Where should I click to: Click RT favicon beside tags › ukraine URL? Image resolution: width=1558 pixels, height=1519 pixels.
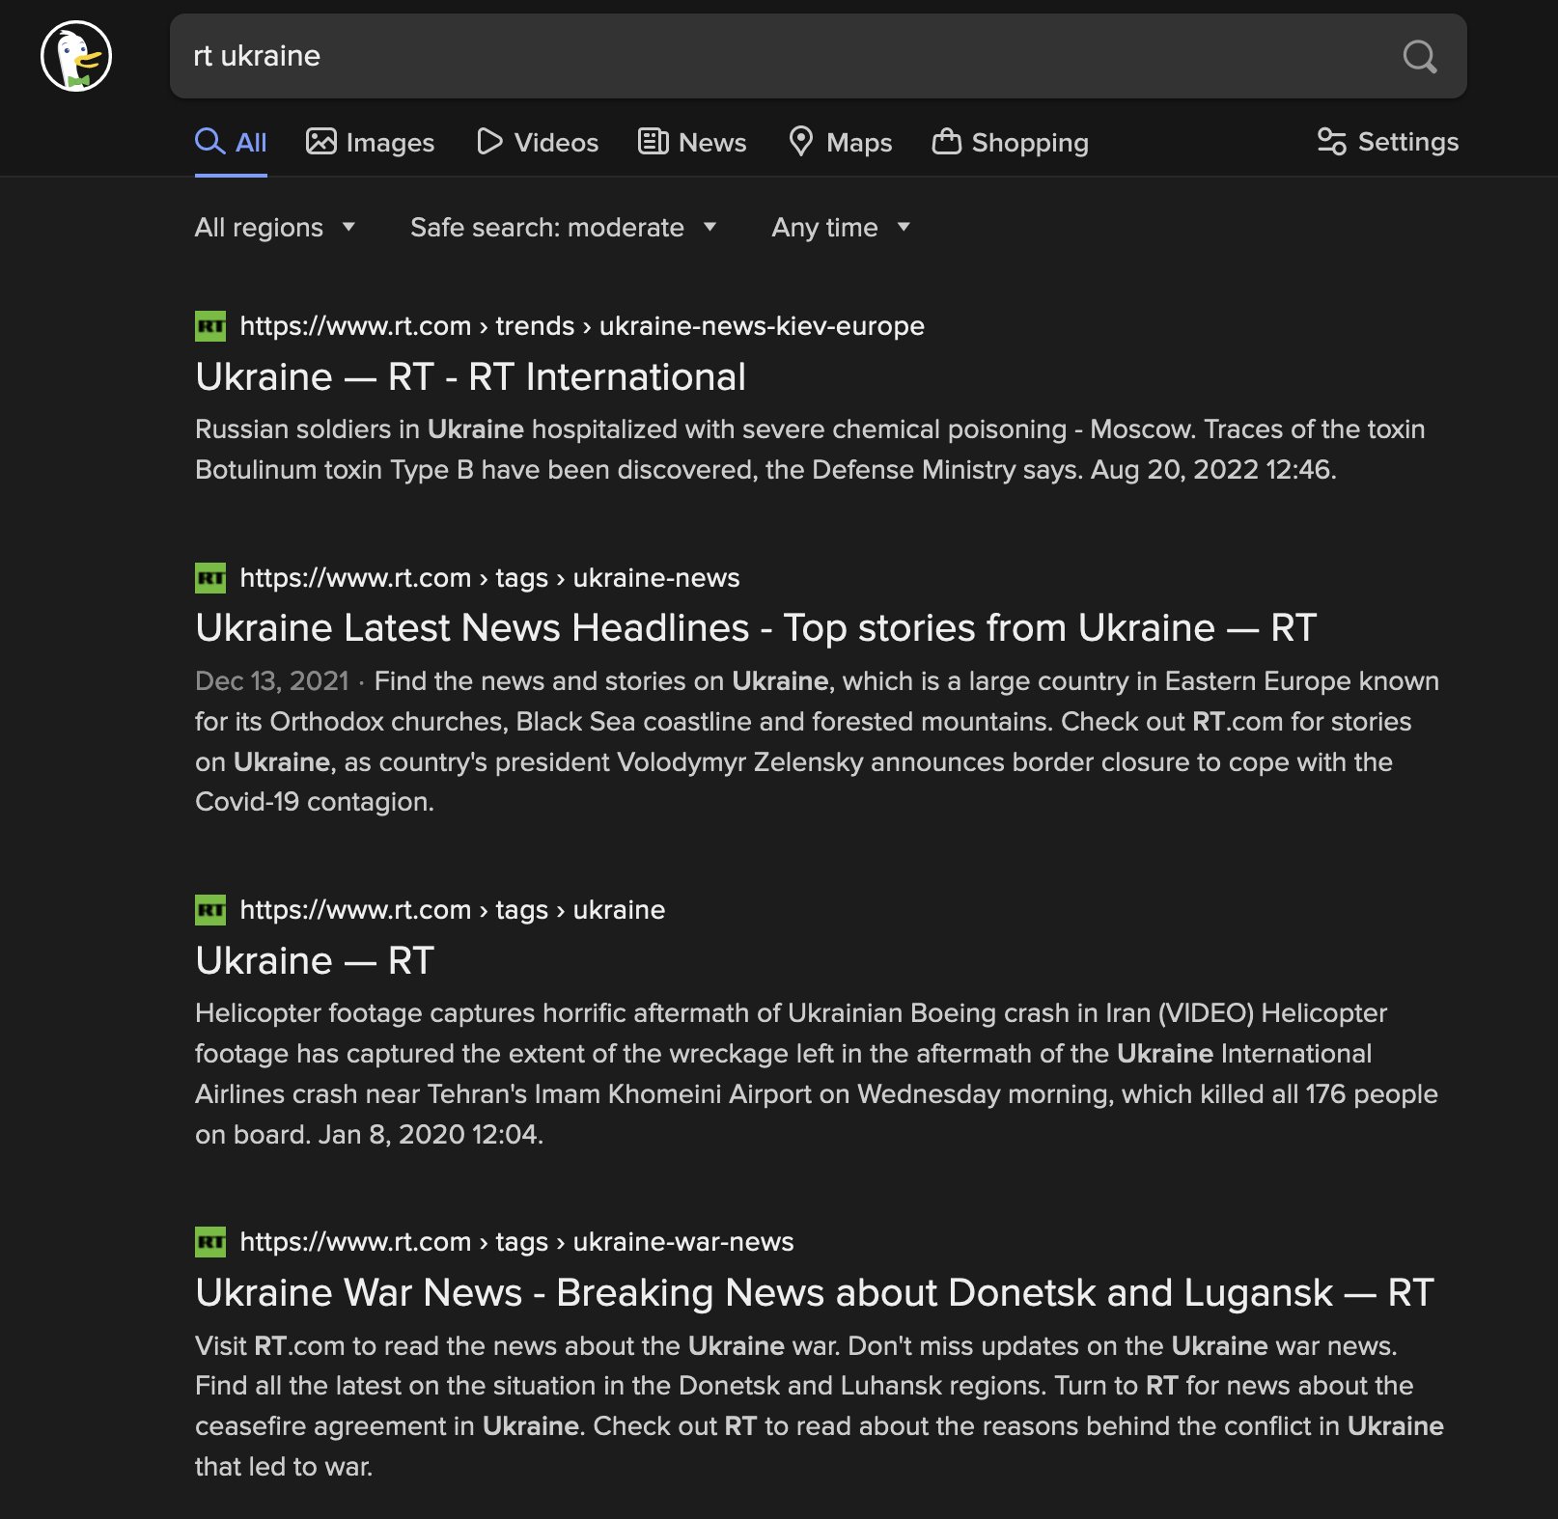point(210,910)
